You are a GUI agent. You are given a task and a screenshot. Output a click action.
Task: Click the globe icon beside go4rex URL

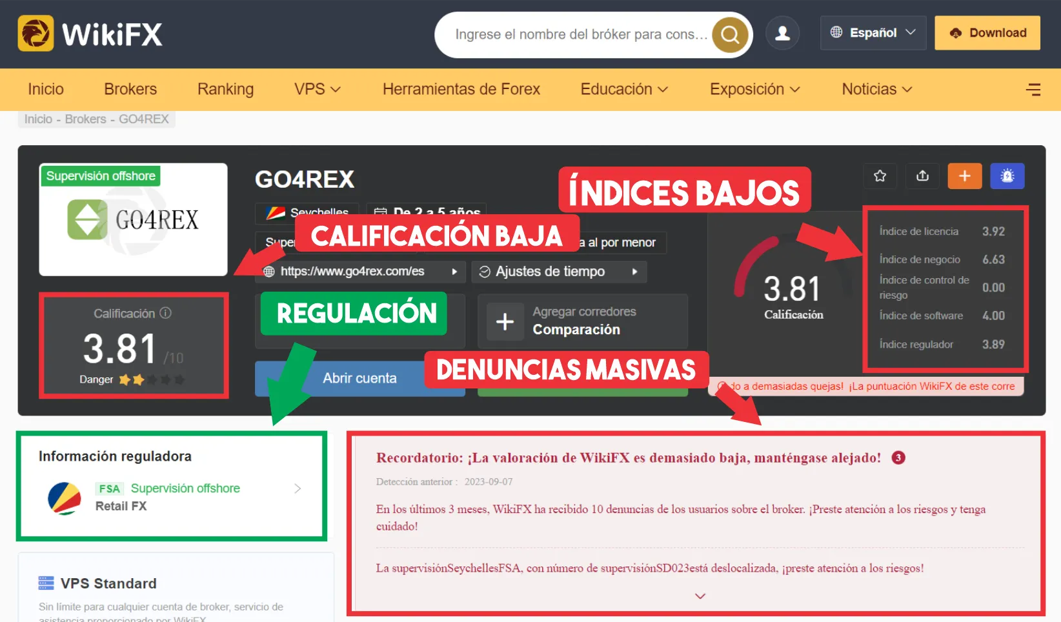[x=269, y=272]
